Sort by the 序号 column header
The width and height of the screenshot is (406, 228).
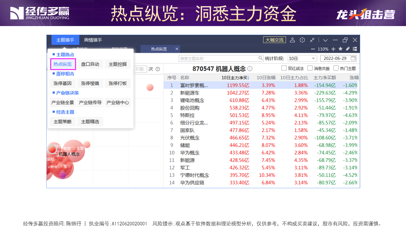click(x=172, y=78)
